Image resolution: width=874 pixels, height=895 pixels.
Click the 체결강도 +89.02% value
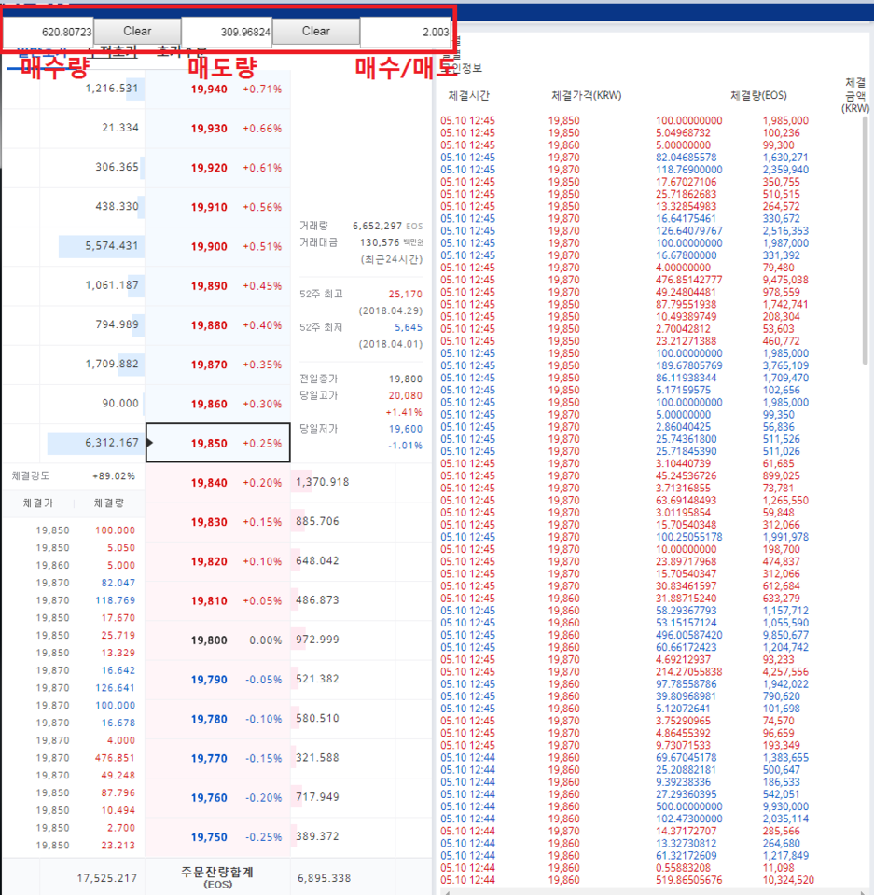pos(114,476)
